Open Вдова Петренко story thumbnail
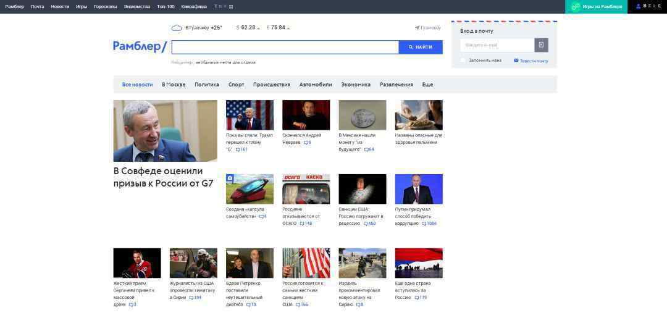 250,263
